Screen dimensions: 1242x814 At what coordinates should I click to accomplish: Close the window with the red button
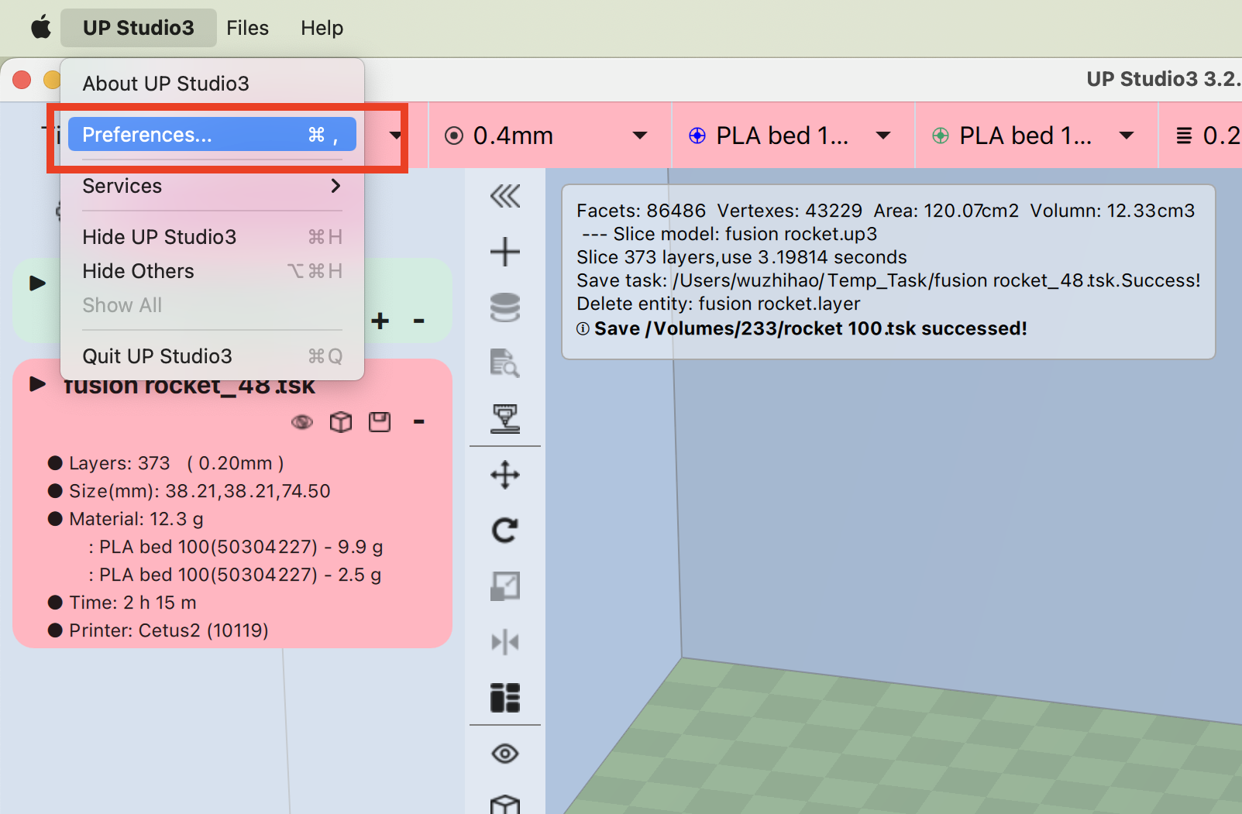click(22, 80)
